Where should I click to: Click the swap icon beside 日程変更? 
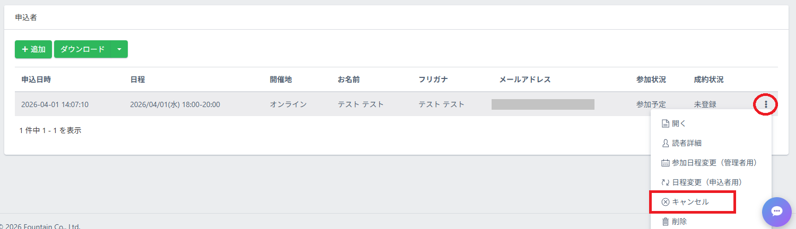click(x=666, y=182)
